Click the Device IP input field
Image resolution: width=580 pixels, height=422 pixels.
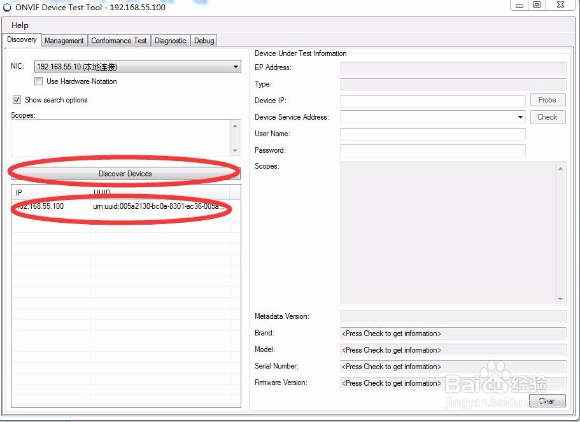click(x=433, y=101)
